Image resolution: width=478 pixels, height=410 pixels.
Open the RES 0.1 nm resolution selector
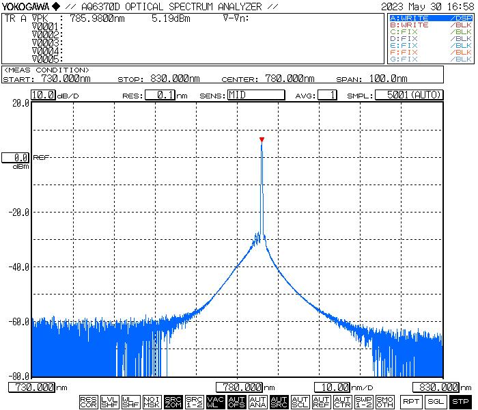tap(160, 95)
